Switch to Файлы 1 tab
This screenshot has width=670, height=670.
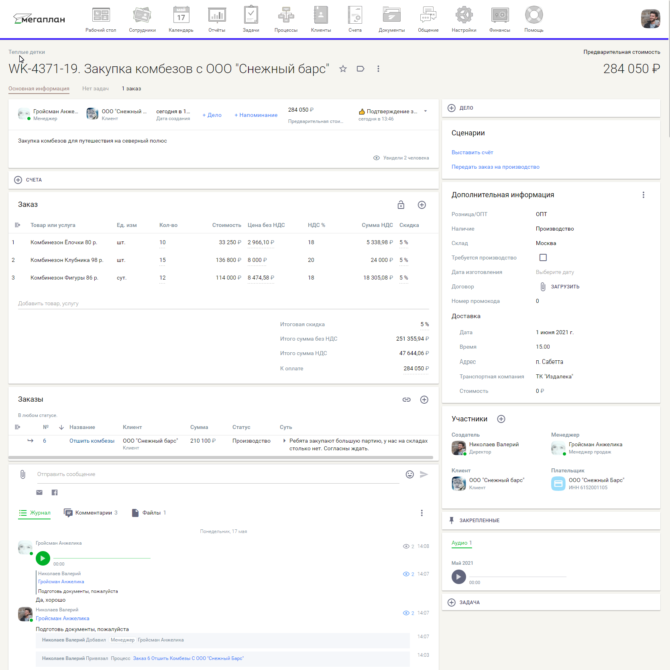149,513
